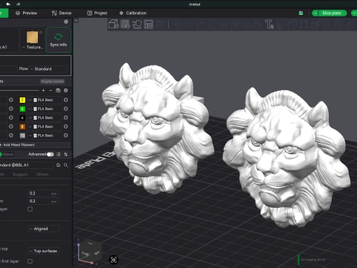Toggle the Advanced switch

[51, 154]
